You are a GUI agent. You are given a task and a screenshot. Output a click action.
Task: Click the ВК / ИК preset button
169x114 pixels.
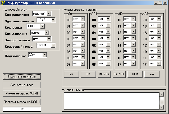tap(119, 74)
